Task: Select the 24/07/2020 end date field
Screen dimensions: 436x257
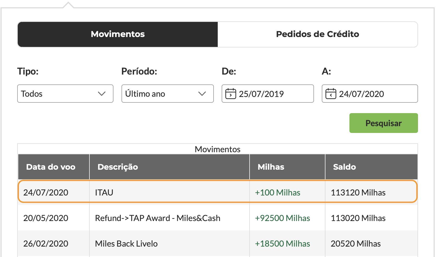Action: [370, 94]
